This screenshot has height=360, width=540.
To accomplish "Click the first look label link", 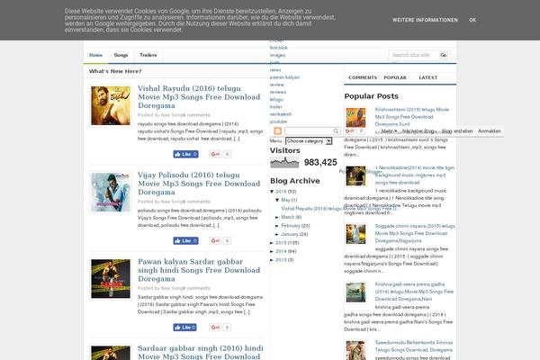I will point(279,48).
